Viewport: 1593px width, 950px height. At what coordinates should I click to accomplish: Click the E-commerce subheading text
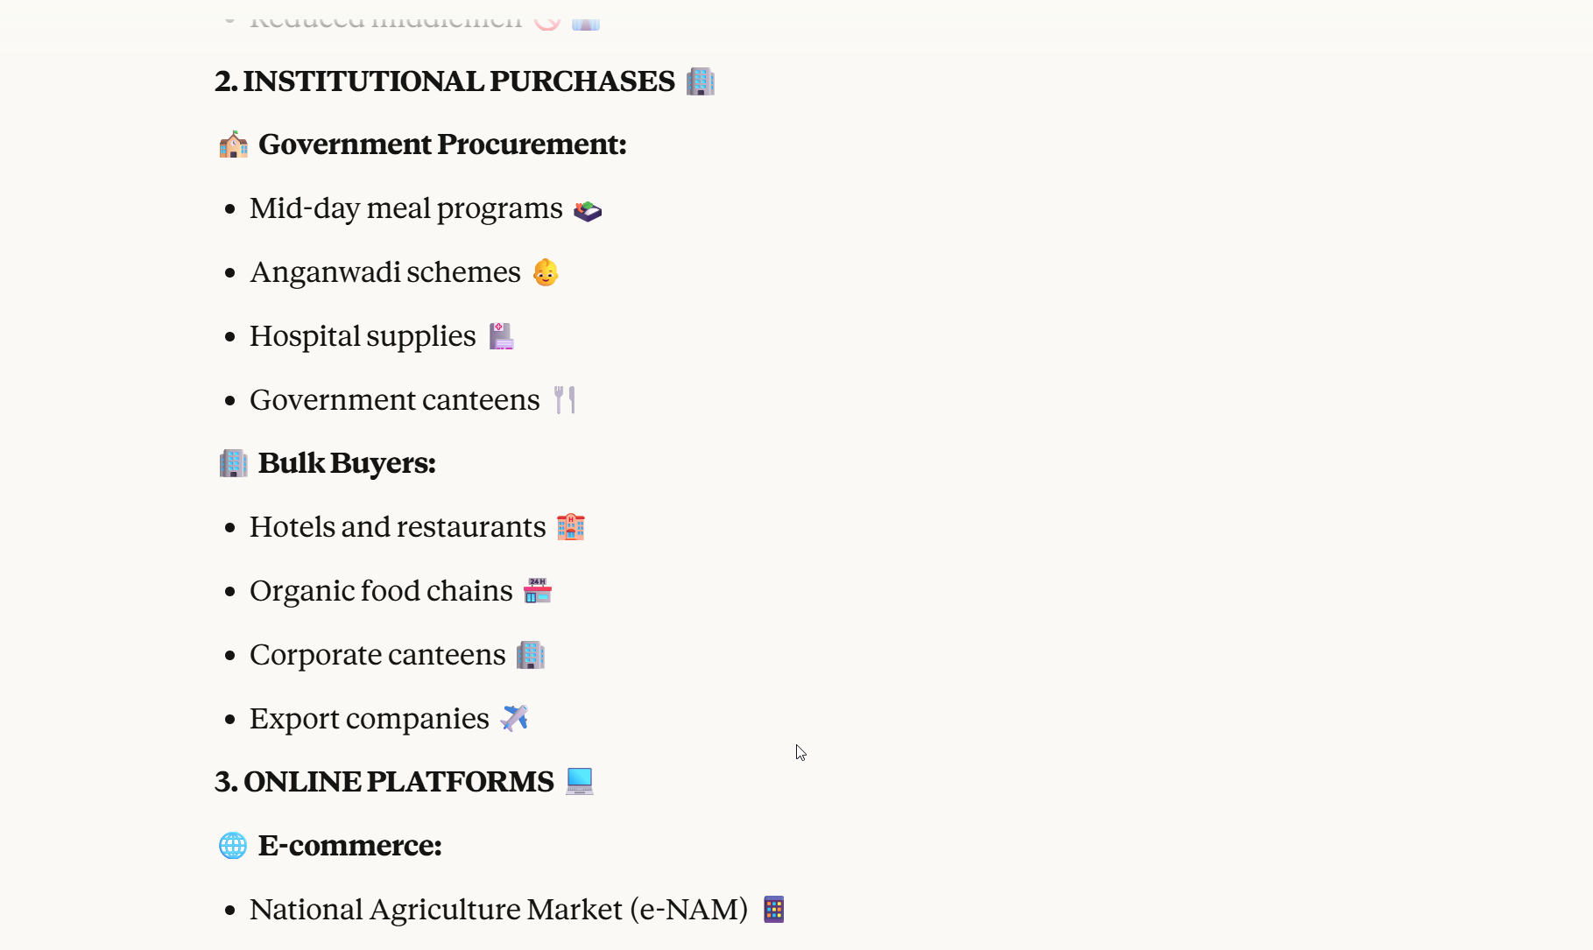[349, 846]
